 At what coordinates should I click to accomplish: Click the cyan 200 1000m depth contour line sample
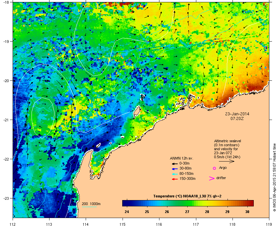[89, 207]
